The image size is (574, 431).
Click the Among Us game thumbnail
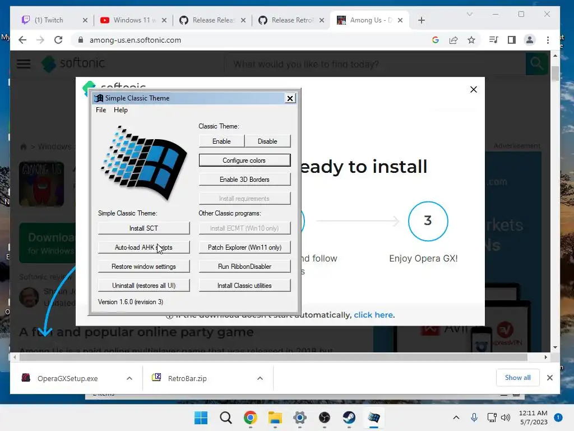41,184
